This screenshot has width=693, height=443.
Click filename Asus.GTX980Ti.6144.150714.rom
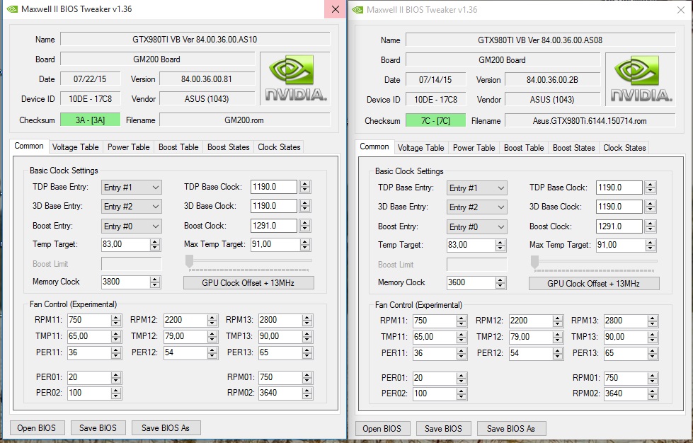590,121
